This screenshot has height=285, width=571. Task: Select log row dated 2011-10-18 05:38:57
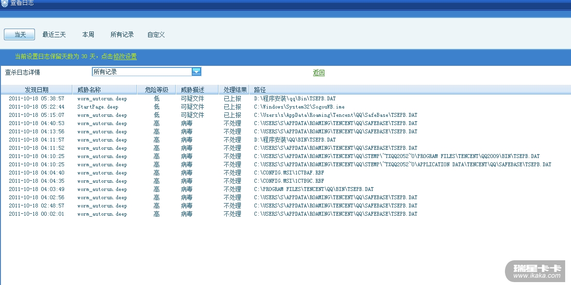tap(285, 98)
